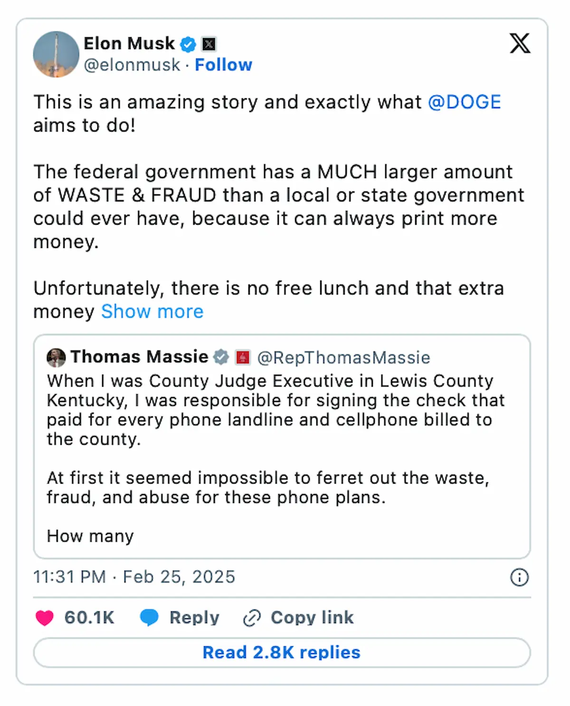
Task: Click Thomas Massie's gray verified badge
Action: (x=221, y=357)
